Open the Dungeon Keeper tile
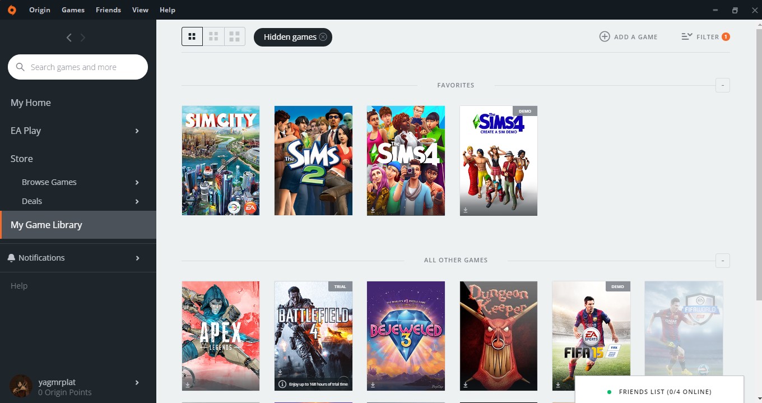The height and width of the screenshot is (403, 762). 499,336
